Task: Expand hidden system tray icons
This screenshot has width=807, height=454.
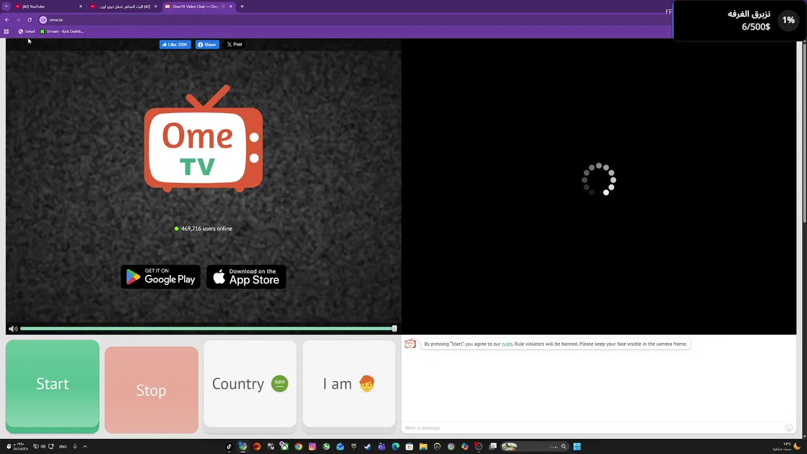Action: click(84, 446)
